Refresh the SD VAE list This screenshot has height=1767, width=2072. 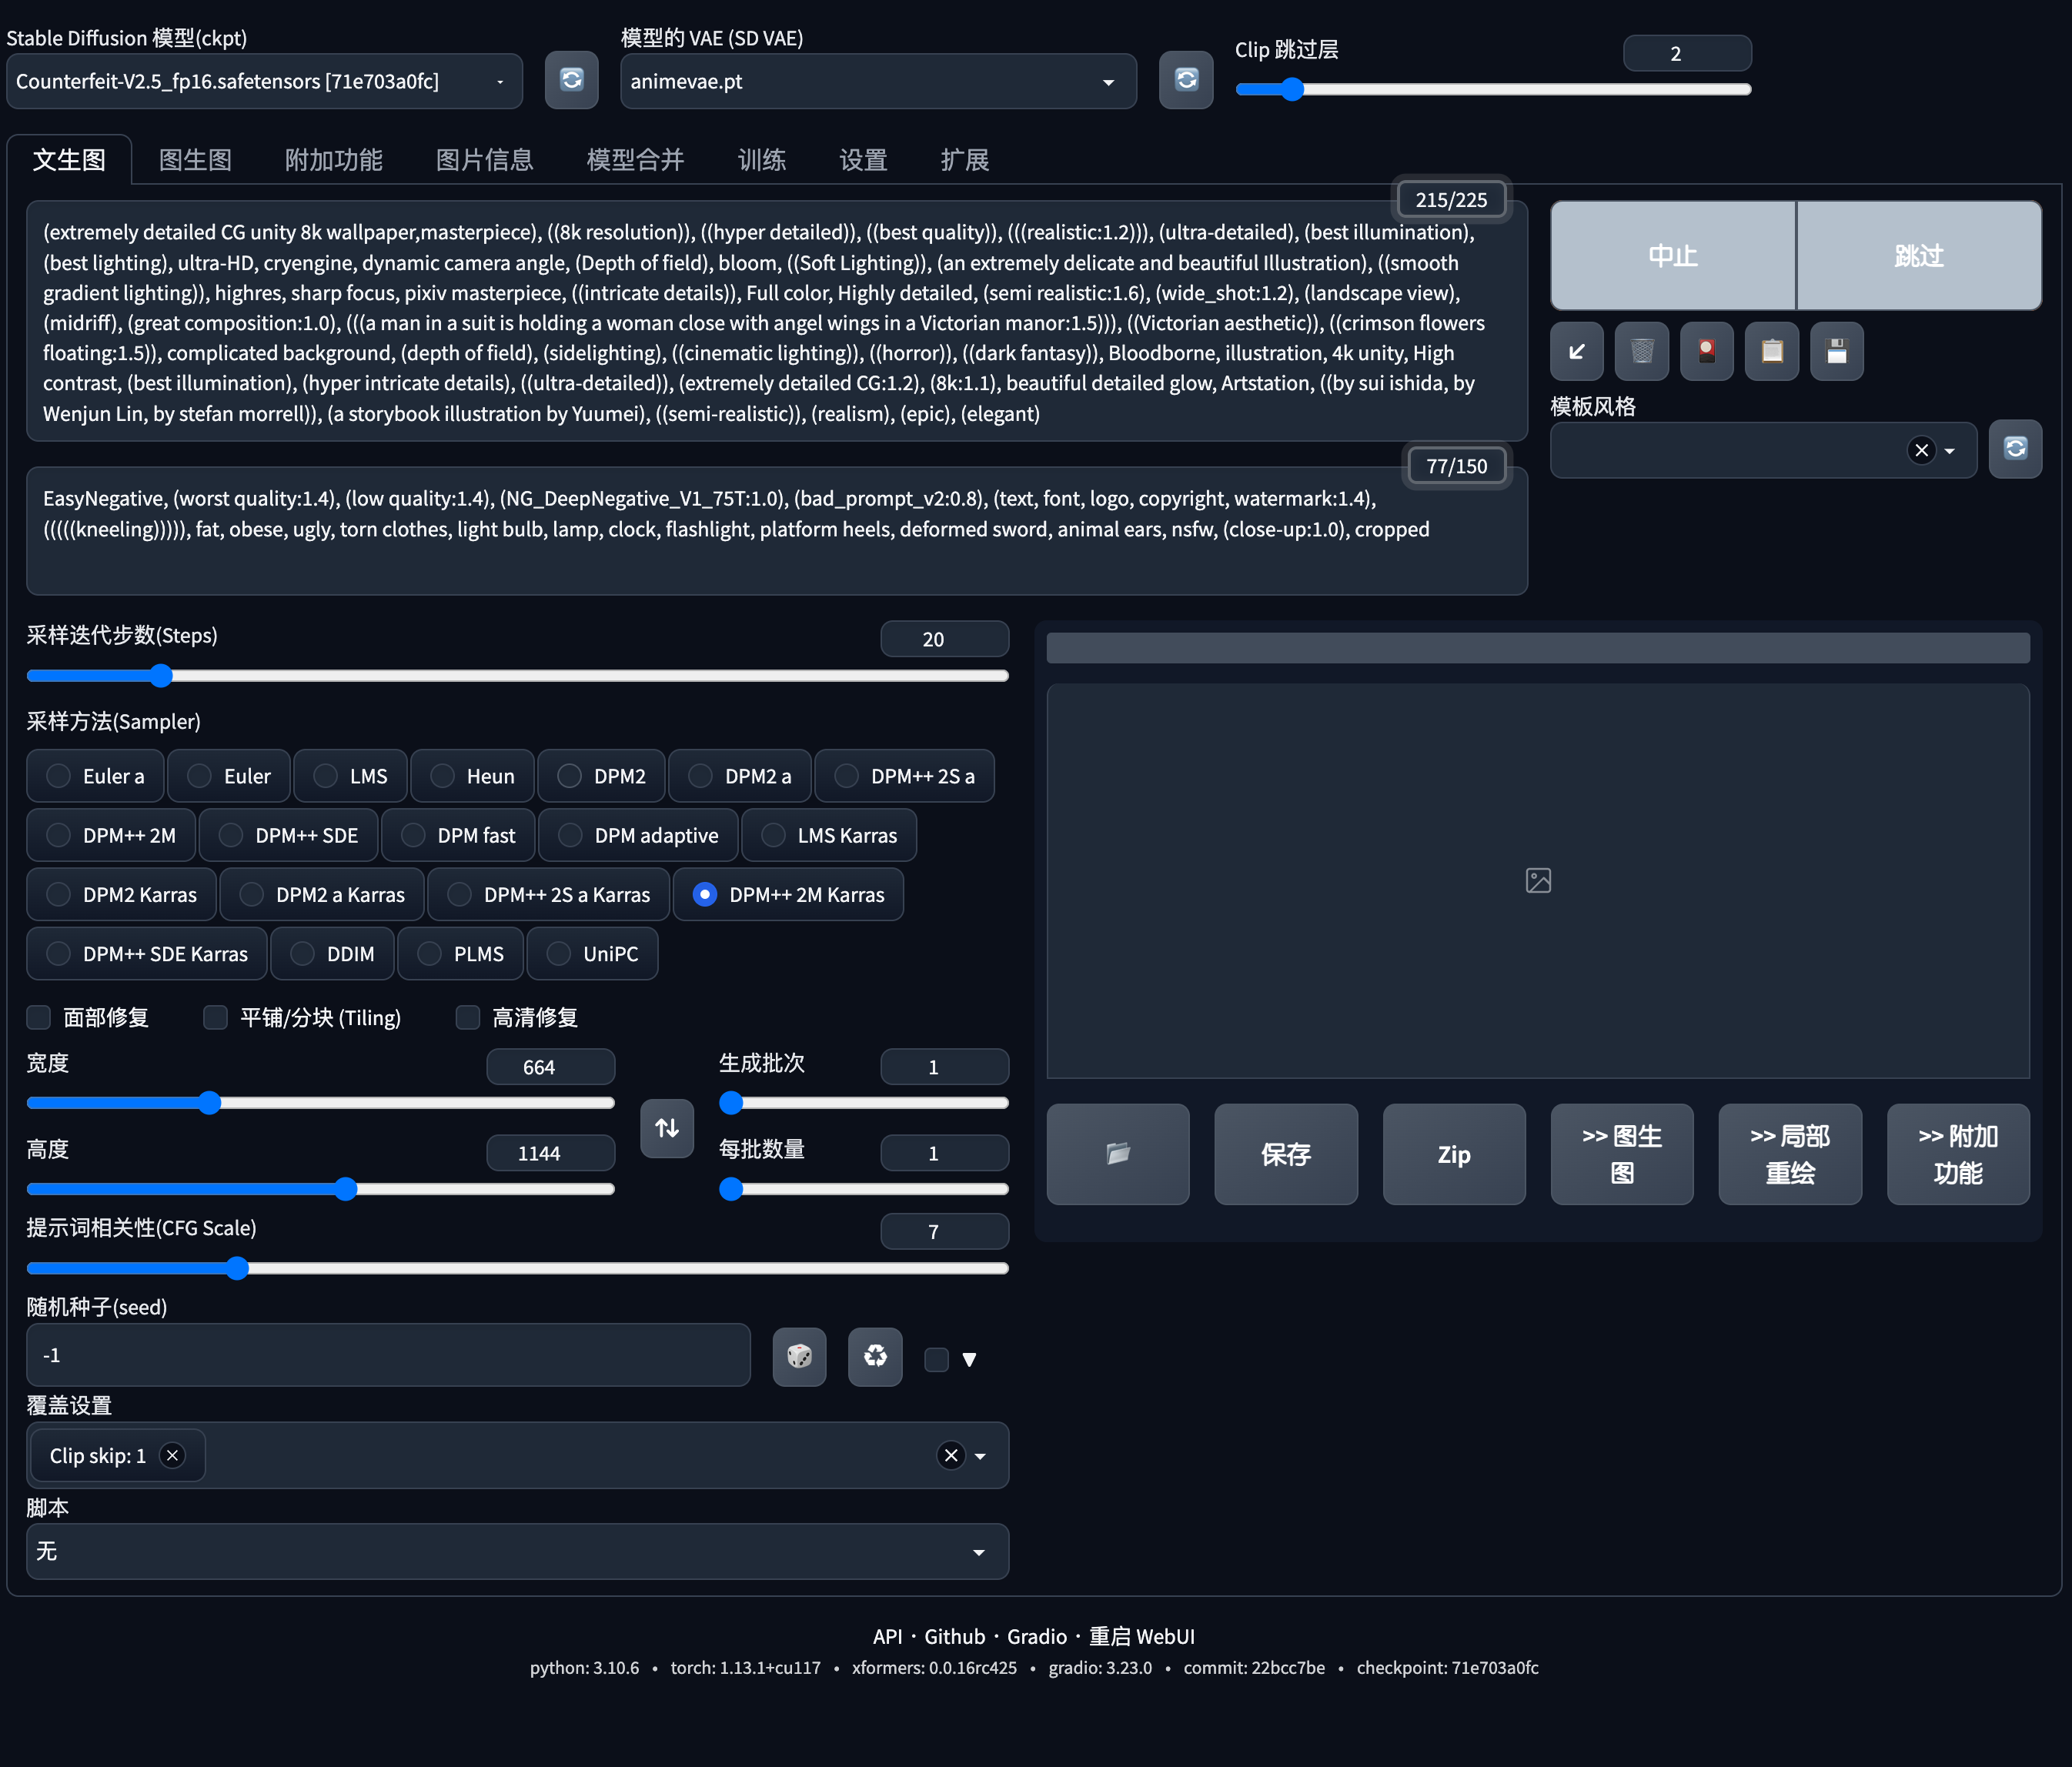click(x=1186, y=80)
